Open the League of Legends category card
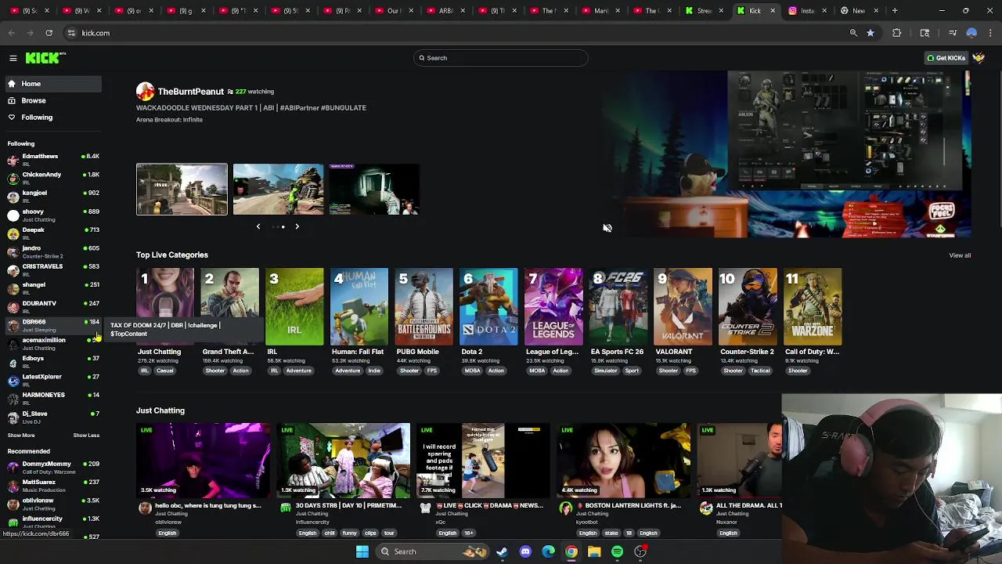Screen dimensions: 1002x564 point(553,307)
